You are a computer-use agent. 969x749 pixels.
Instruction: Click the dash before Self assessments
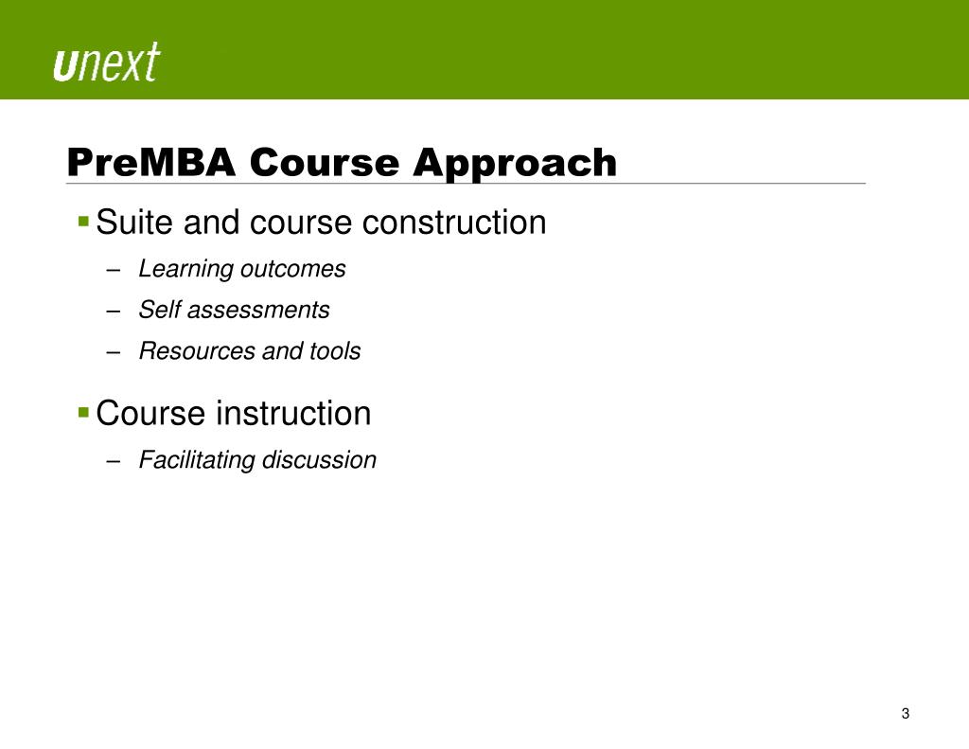point(113,312)
